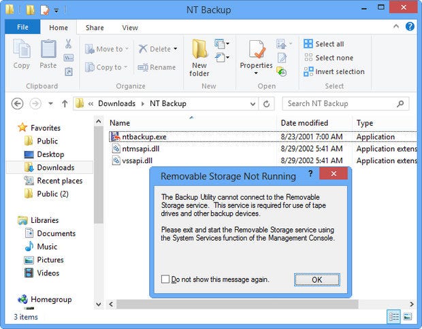Select the vssapi.dll file
The height and width of the screenshot is (329, 422).
263,160
